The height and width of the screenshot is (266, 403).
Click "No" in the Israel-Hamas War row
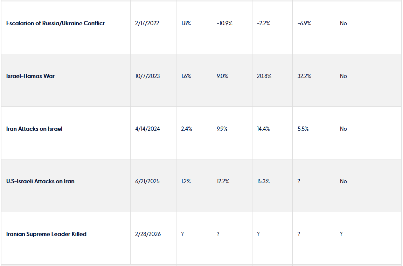click(x=343, y=76)
